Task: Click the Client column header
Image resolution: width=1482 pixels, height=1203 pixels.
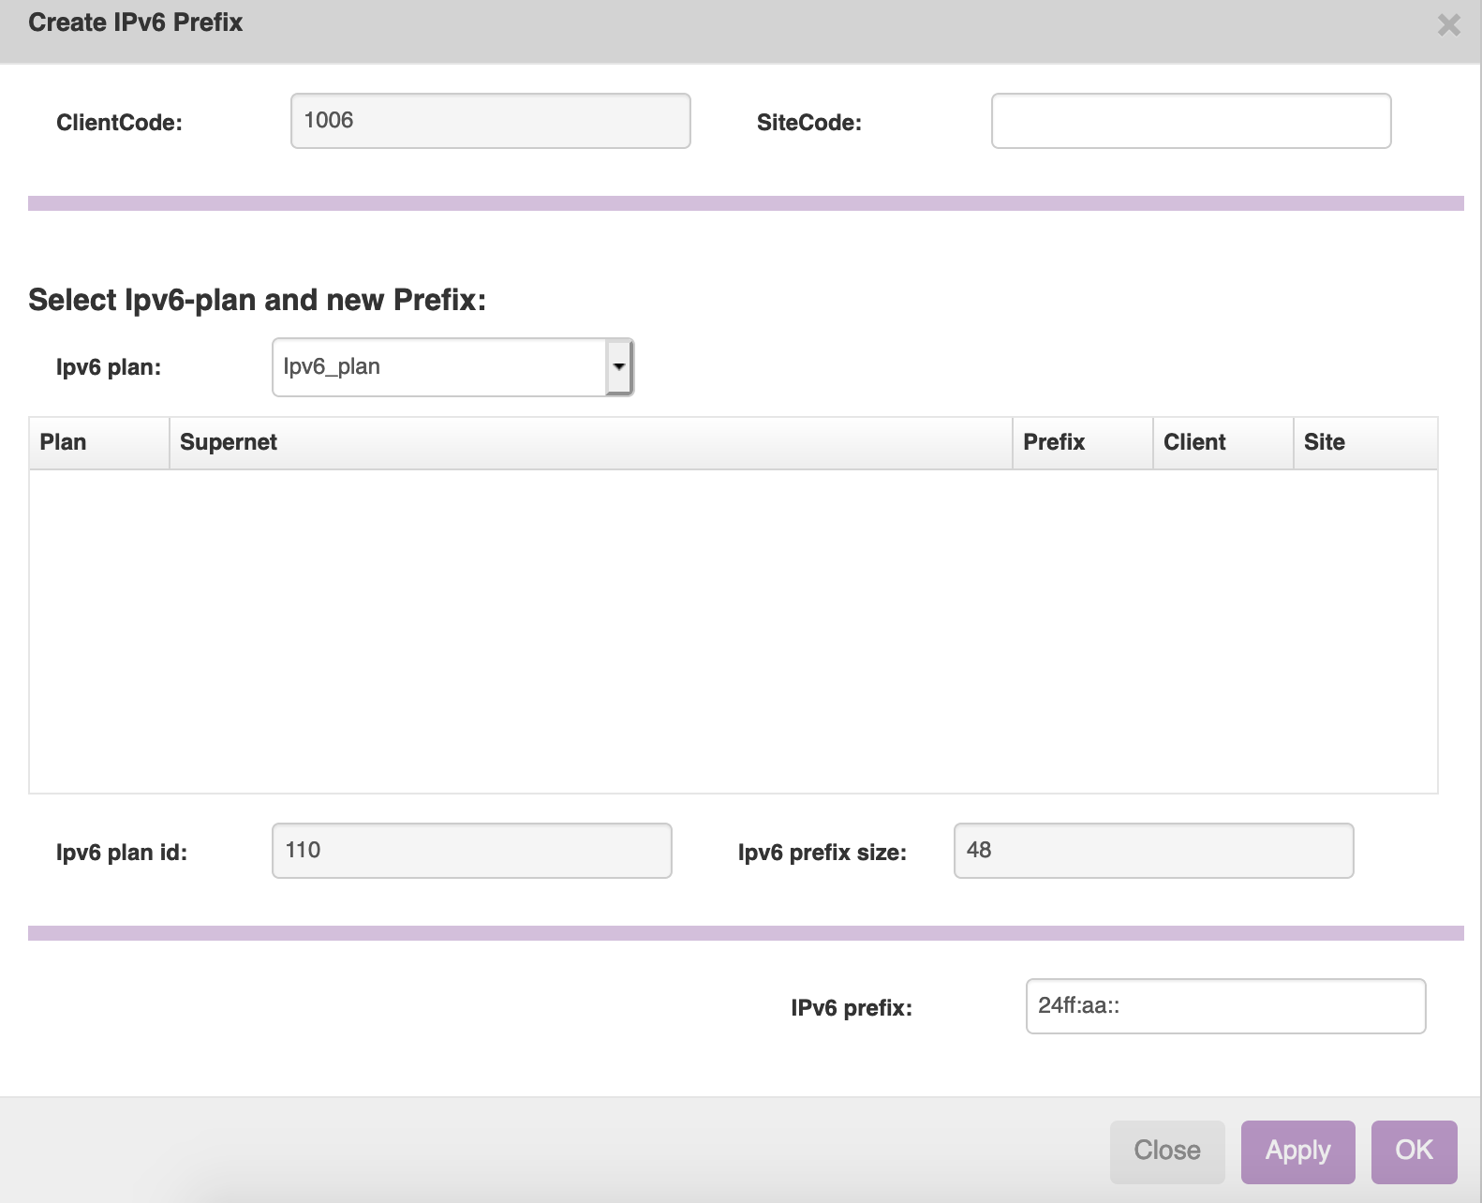Action: click(1223, 442)
